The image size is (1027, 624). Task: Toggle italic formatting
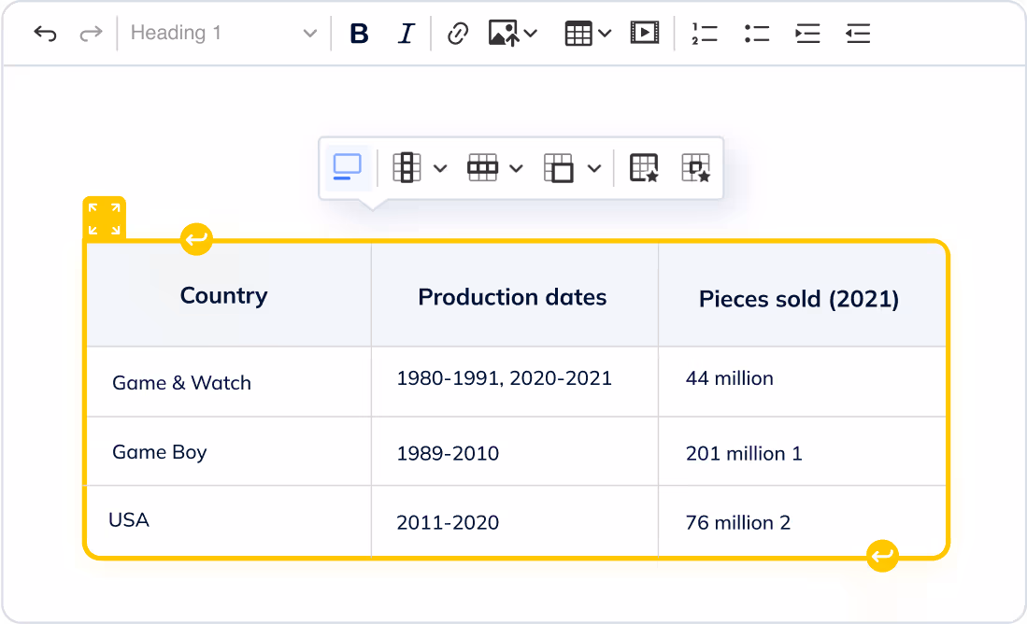click(406, 34)
